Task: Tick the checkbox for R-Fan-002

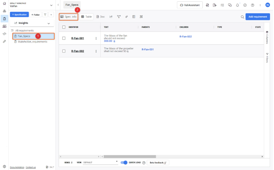Action: tap(64, 51)
